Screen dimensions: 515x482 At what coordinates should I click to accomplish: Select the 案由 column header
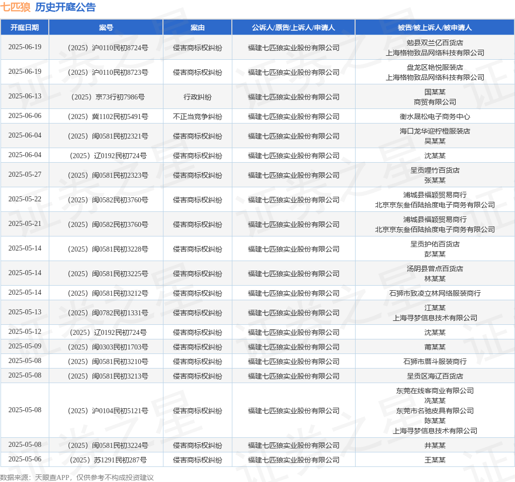click(x=197, y=28)
